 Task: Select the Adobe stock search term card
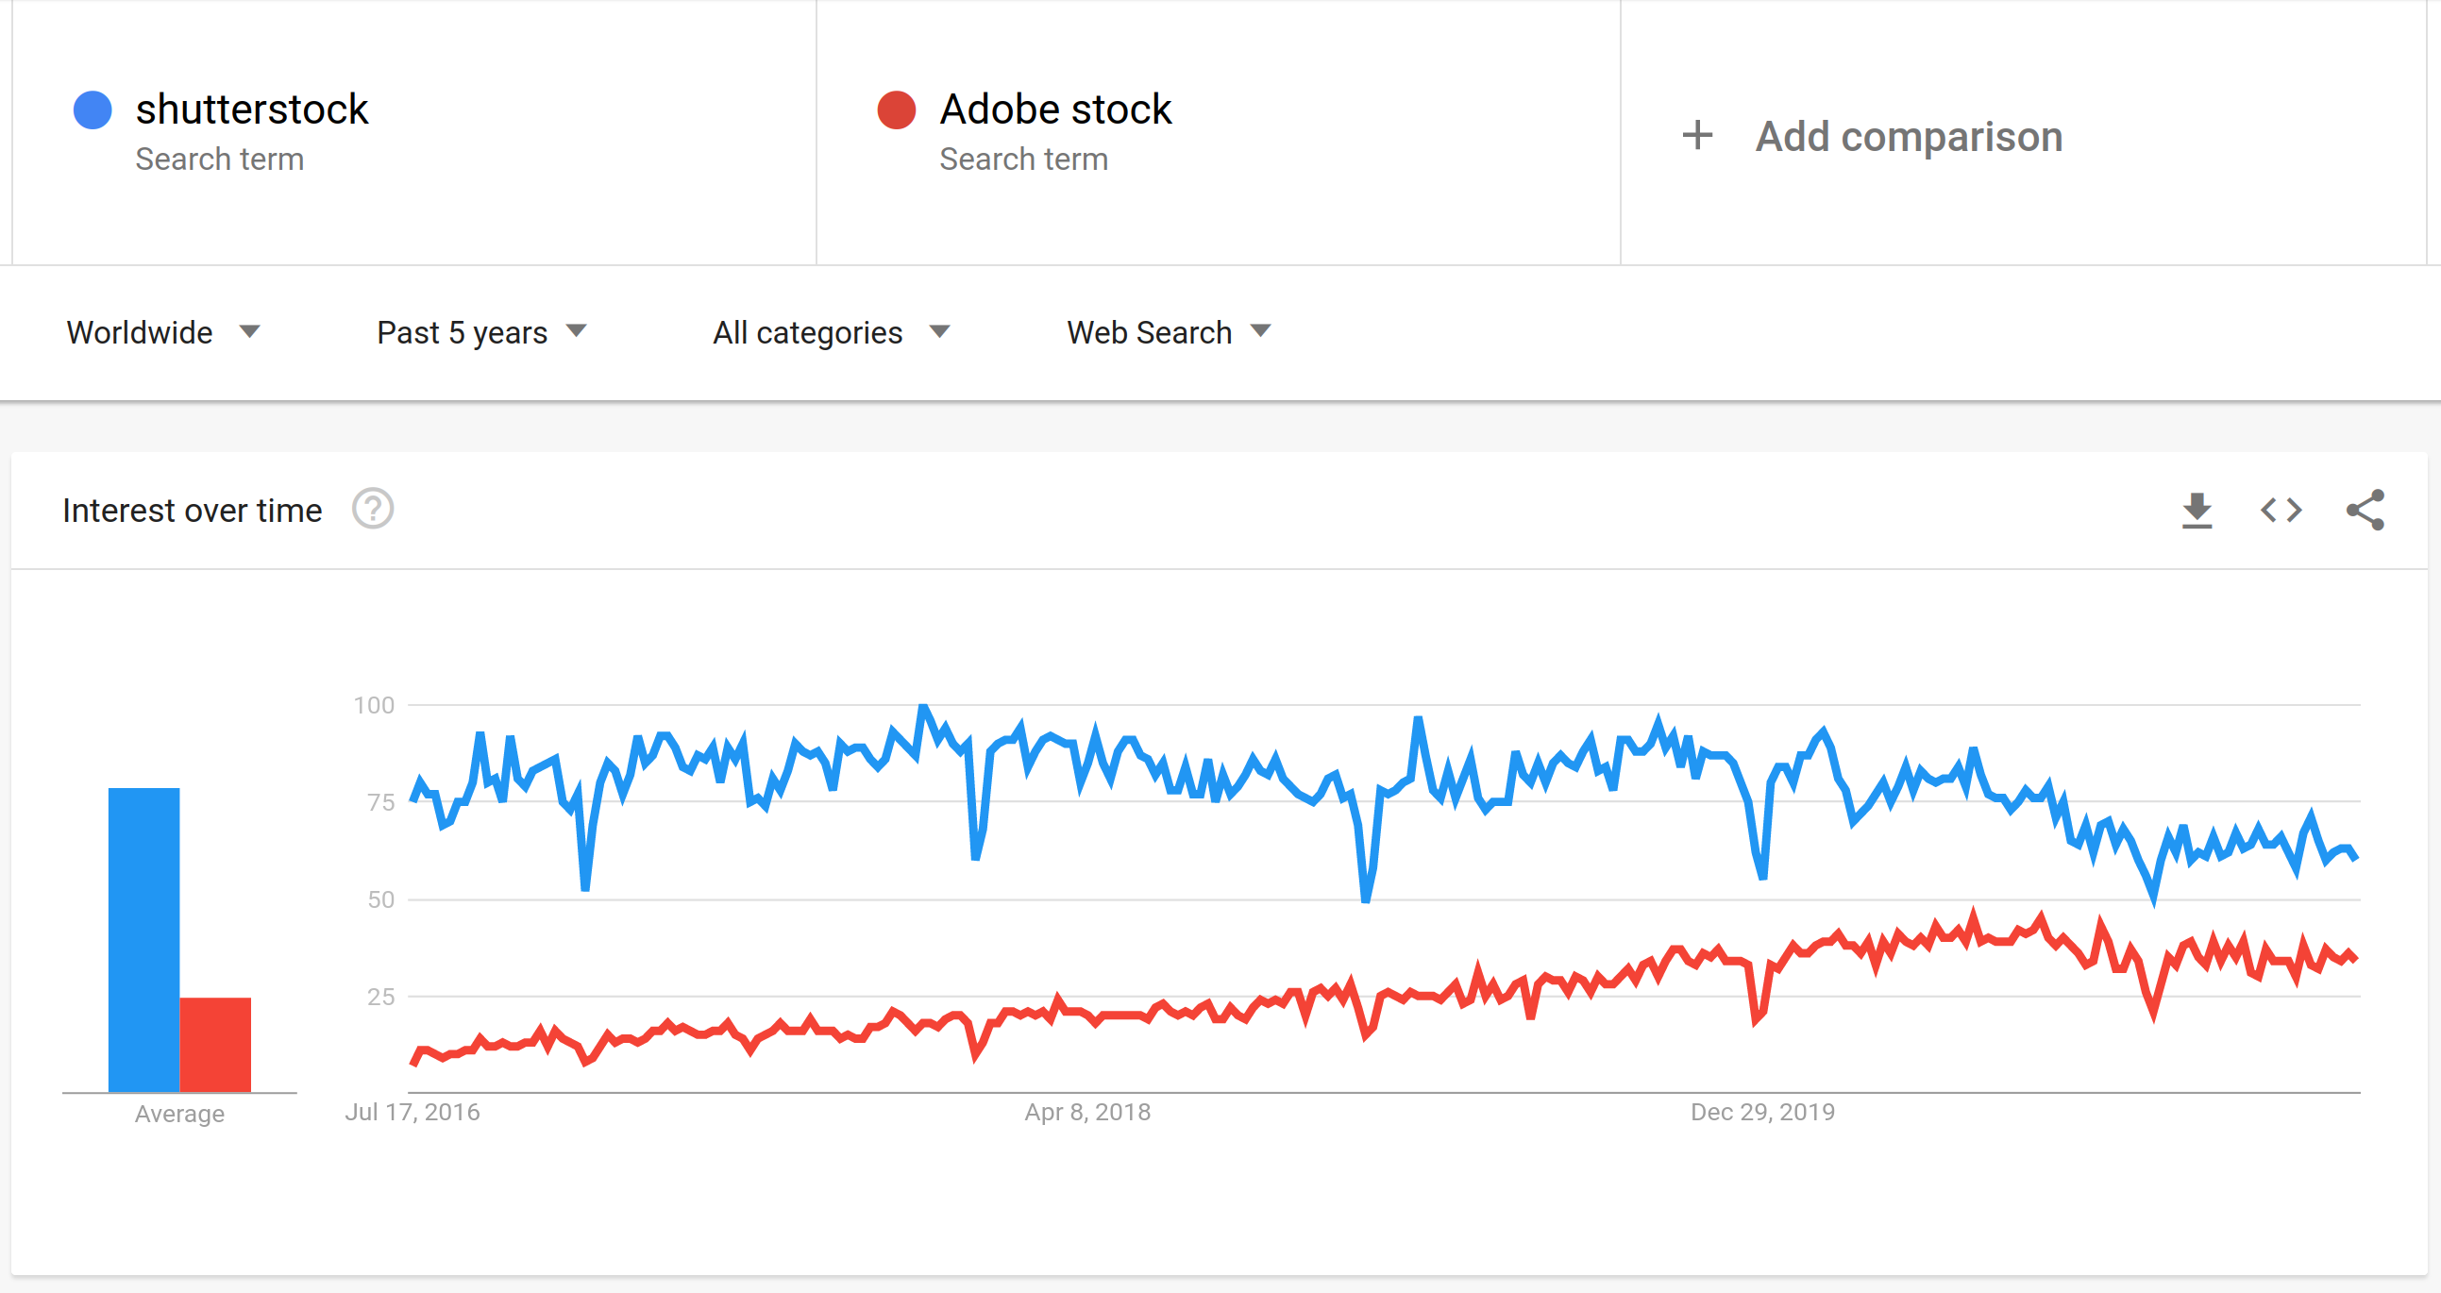tap(1218, 133)
